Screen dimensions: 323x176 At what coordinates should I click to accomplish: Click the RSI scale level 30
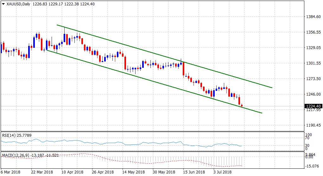pyautogui.click(x=307, y=146)
